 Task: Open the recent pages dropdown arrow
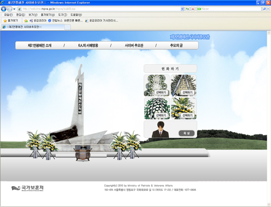[14, 9]
